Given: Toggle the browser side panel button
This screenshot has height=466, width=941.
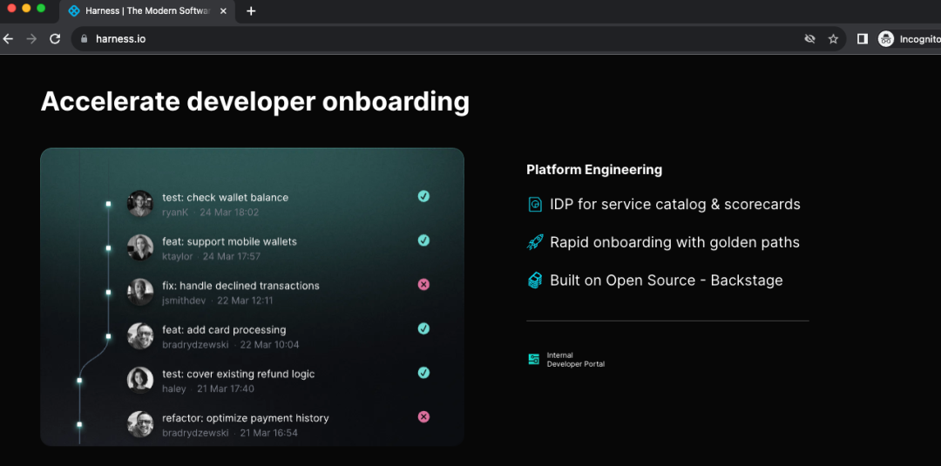Looking at the screenshot, I should pyautogui.click(x=862, y=39).
